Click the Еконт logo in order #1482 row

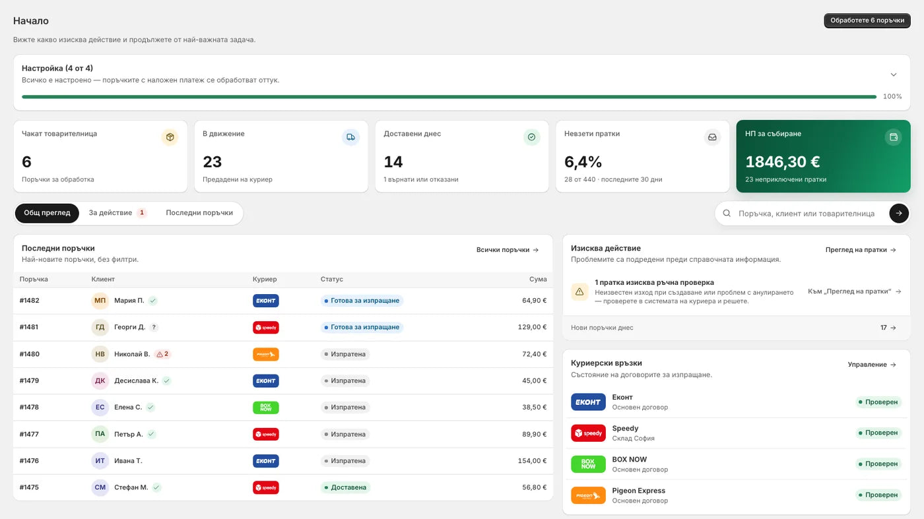[x=266, y=301]
